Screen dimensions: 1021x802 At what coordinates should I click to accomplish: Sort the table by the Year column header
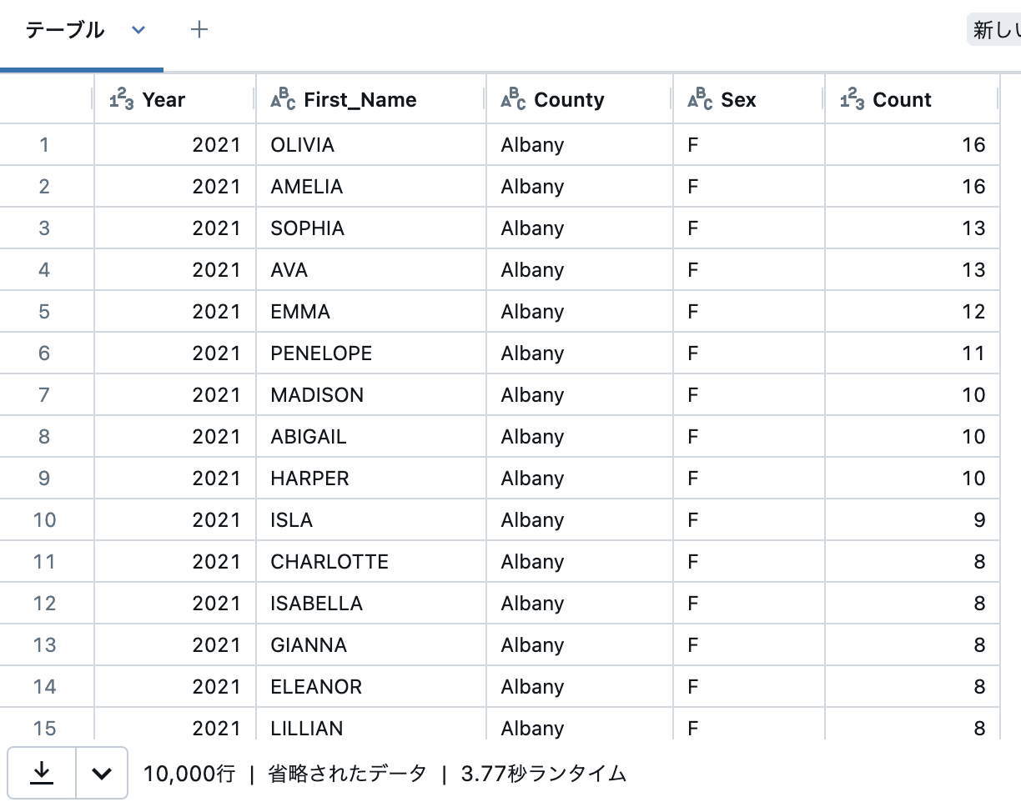[163, 99]
